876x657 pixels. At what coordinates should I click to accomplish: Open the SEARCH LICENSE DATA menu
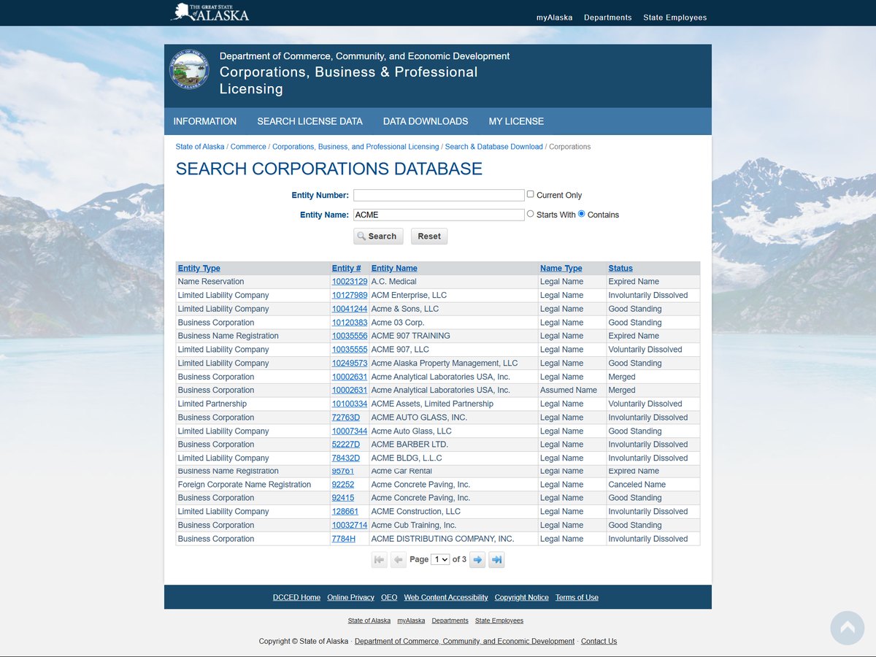(310, 121)
